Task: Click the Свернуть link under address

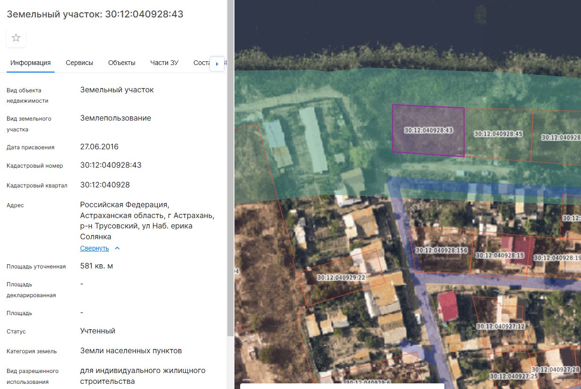Action: coord(94,248)
